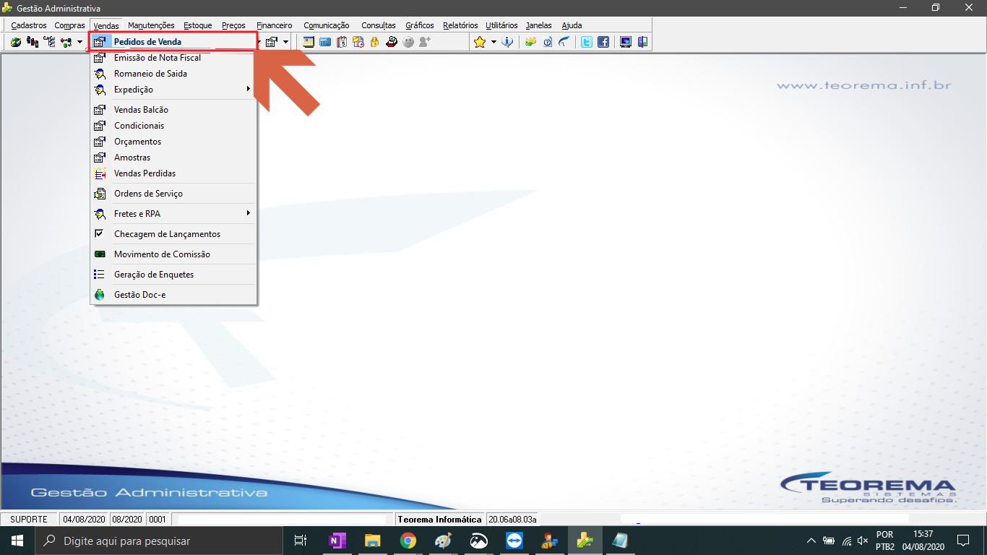Open the dropdown arrow beside the flow diagram icon
The height and width of the screenshot is (555, 987).
coord(79,43)
